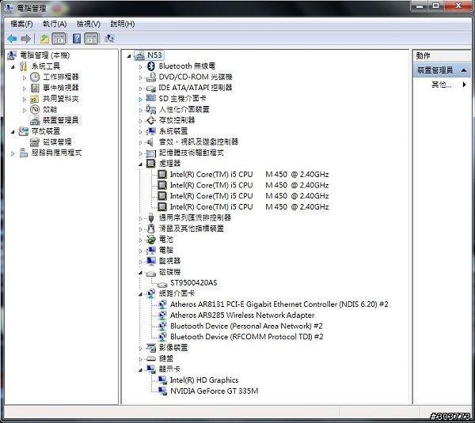Expand the 電腦 computer branch
The image size is (475, 423).
[x=140, y=251]
